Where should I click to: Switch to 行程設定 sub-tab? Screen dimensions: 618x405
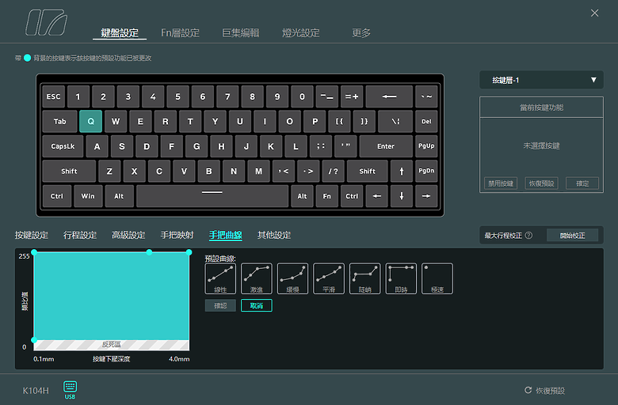pos(80,235)
